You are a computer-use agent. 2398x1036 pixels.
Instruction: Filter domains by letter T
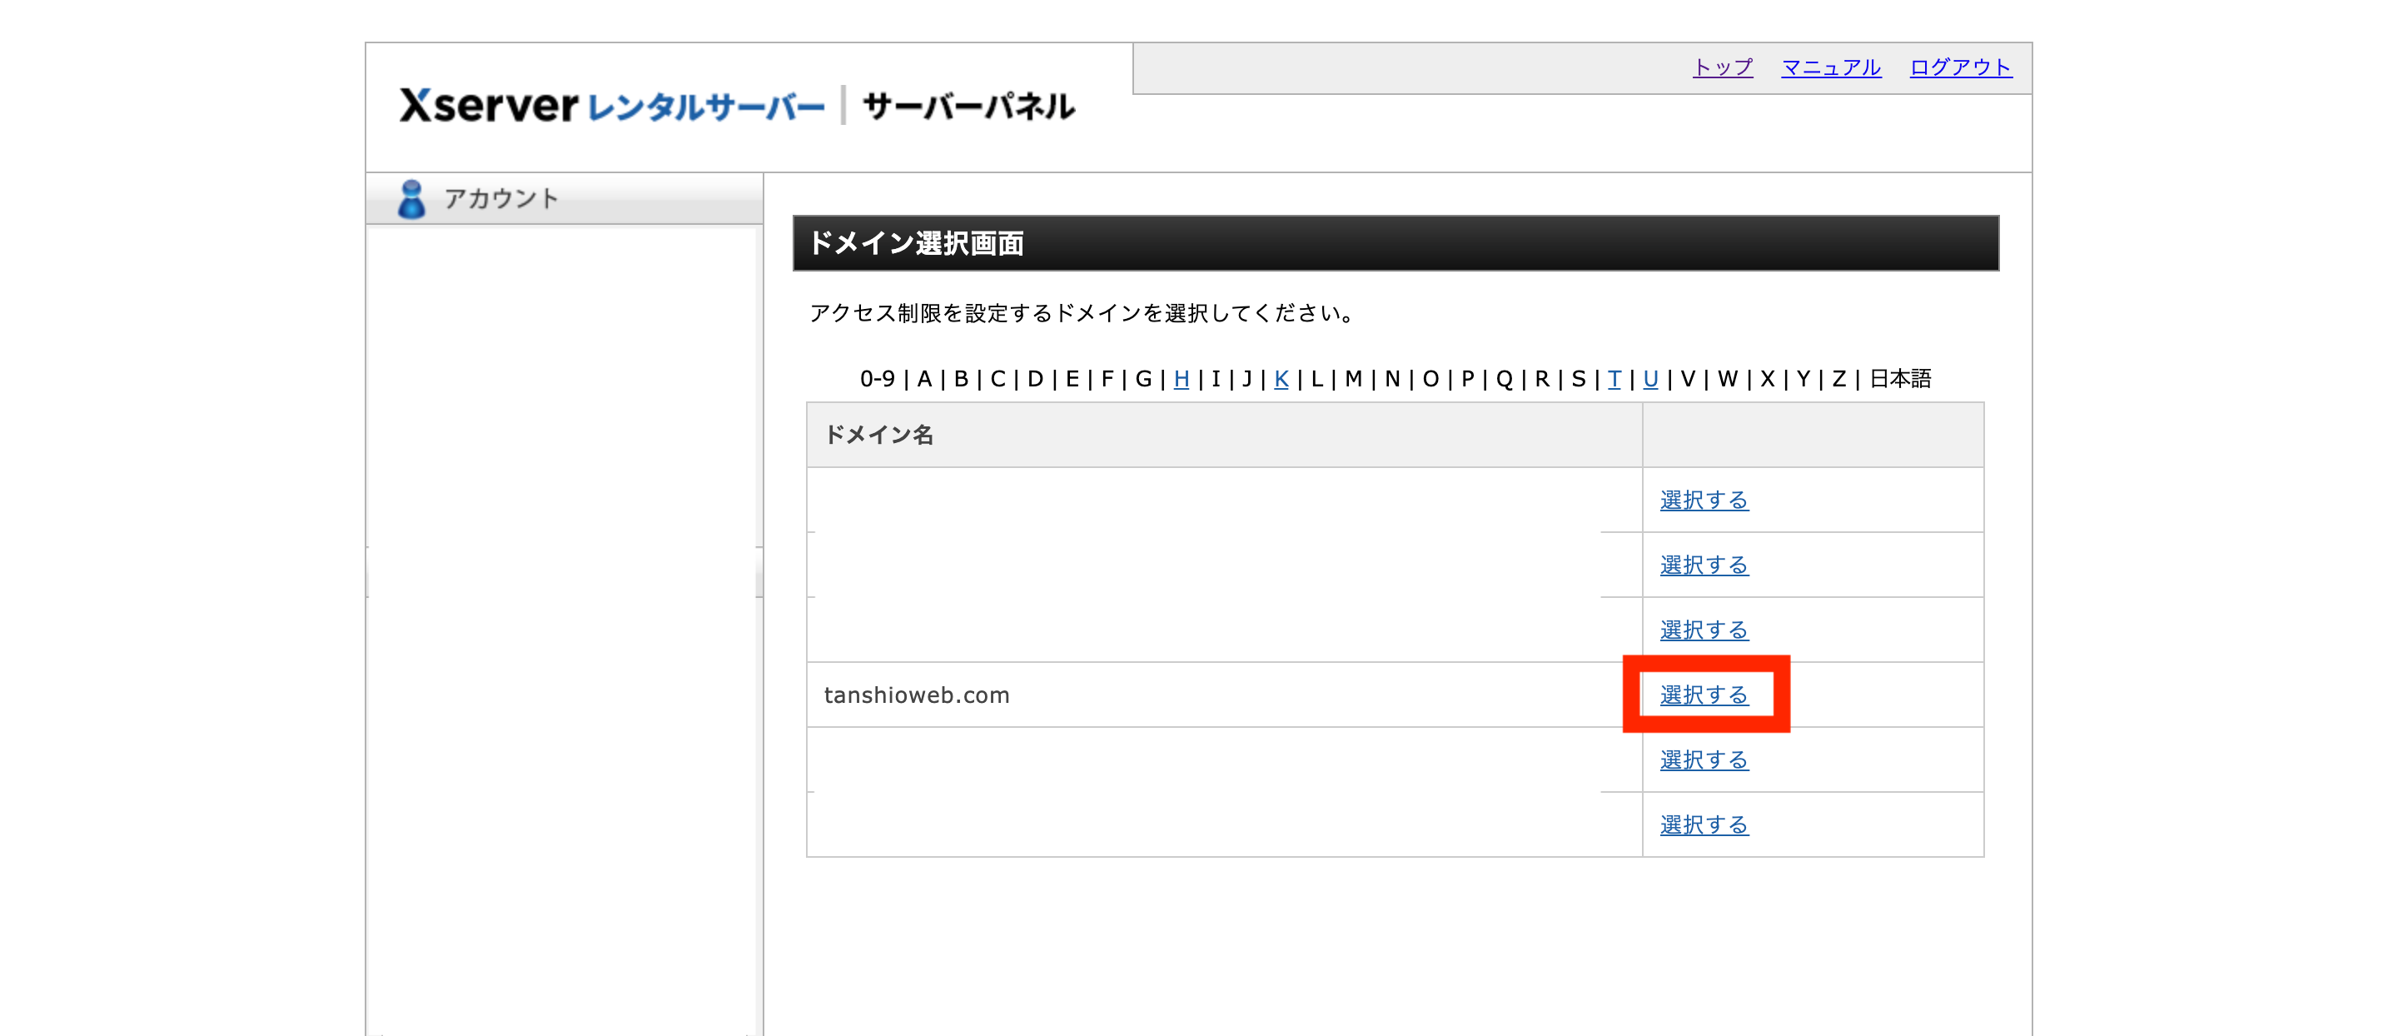pyautogui.click(x=1614, y=379)
